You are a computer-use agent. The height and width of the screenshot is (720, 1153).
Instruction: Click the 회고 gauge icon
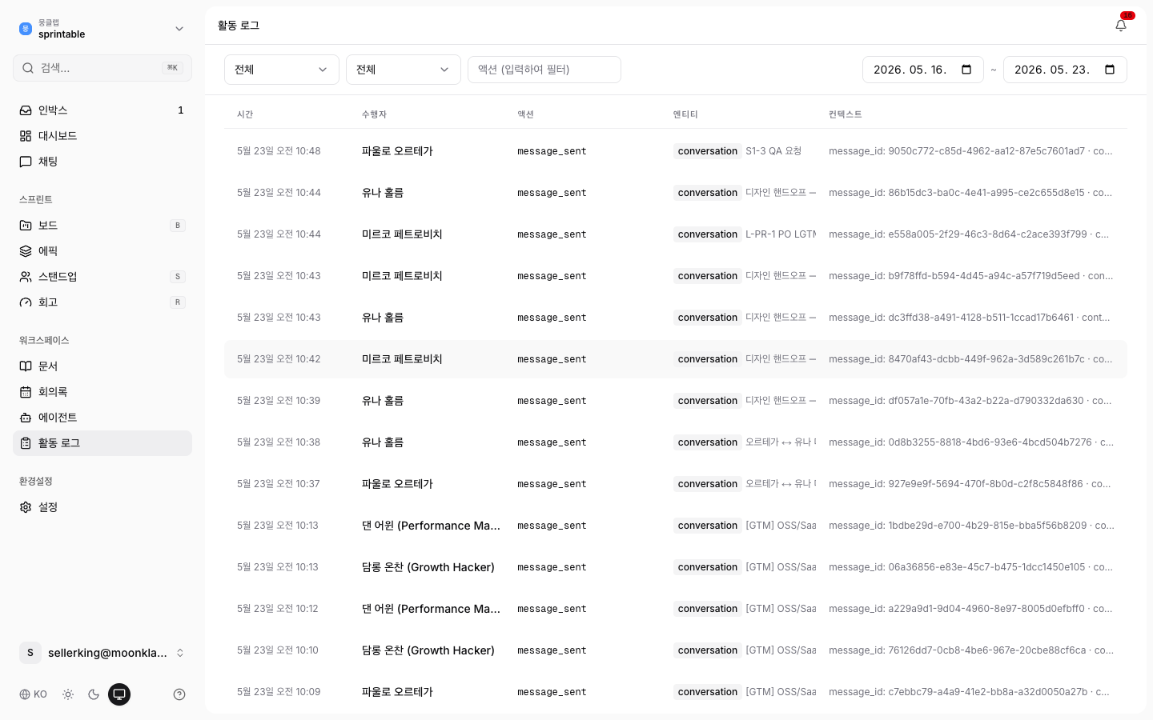pyautogui.click(x=26, y=302)
